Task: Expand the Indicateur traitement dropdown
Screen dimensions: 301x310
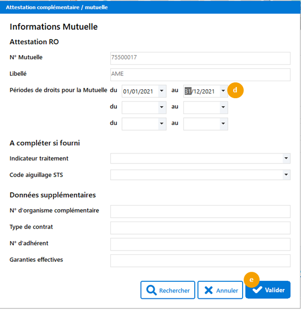Action: tap(286, 158)
